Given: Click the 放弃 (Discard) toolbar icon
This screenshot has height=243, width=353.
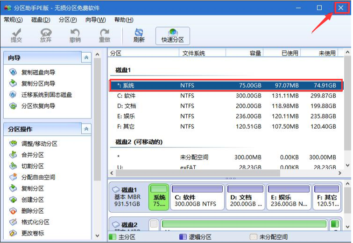Looking at the screenshot, I should tap(46, 35).
